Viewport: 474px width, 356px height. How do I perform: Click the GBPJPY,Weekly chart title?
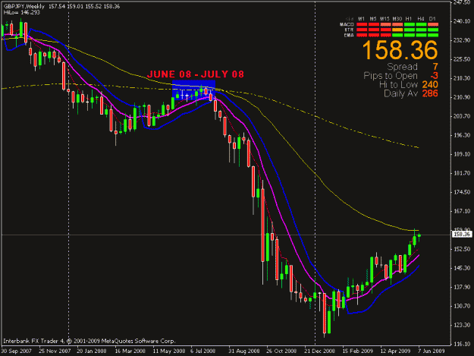click(24, 6)
